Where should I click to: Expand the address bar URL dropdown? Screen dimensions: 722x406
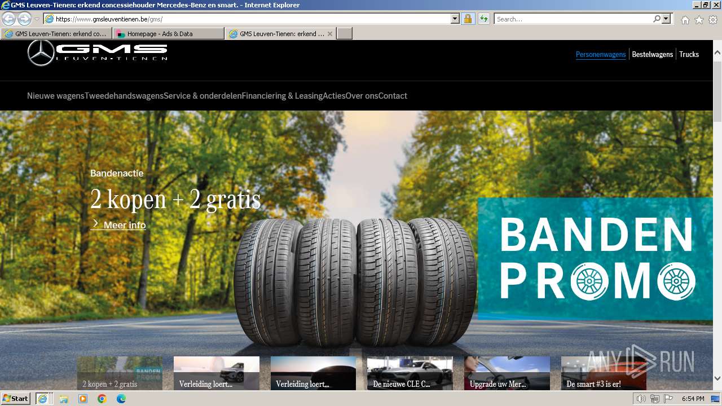click(455, 19)
